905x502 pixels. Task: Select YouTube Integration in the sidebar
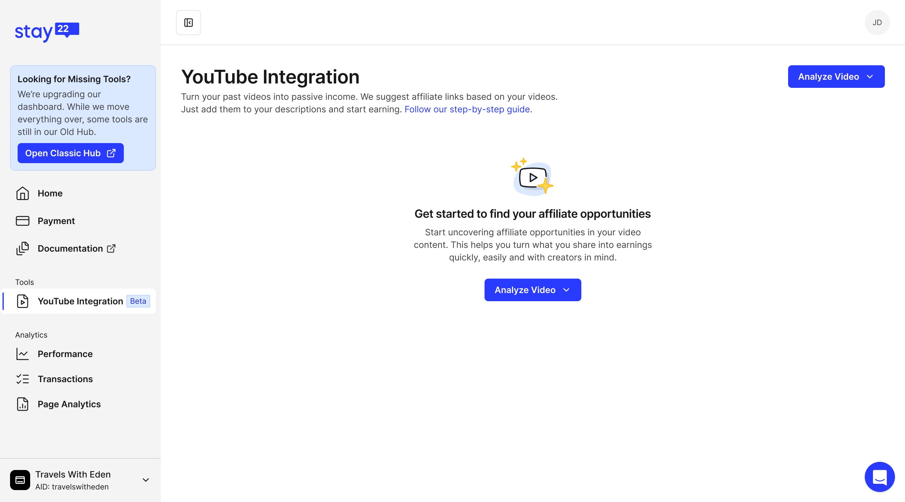tap(80, 301)
